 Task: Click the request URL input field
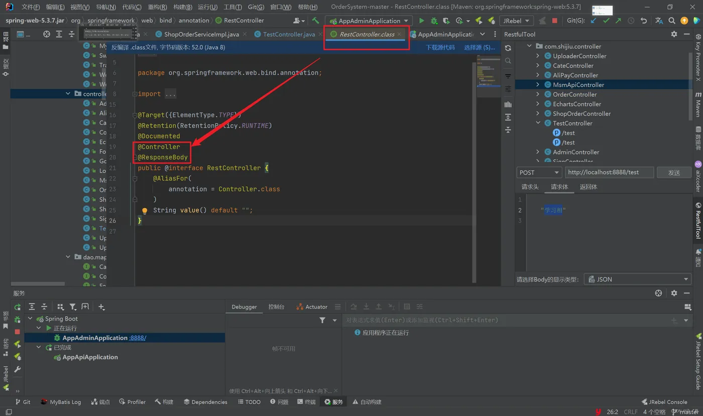tap(610, 172)
